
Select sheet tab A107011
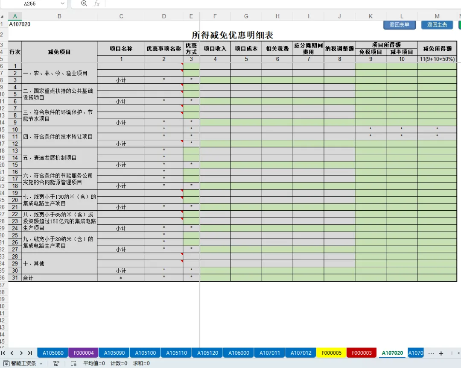[270, 353]
